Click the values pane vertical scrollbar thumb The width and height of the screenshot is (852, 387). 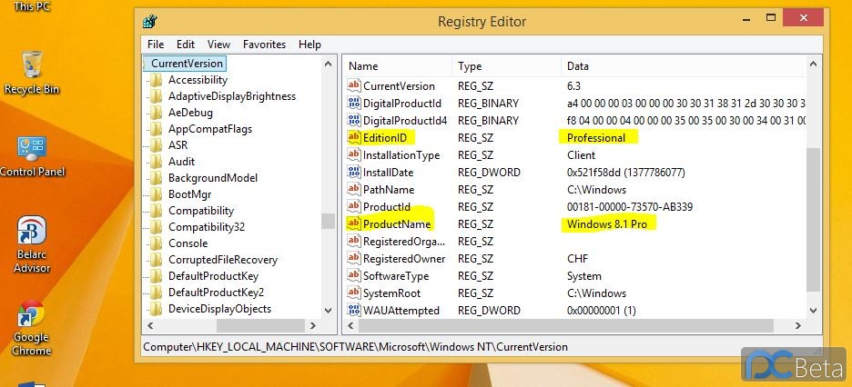pyautogui.click(x=813, y=220)
